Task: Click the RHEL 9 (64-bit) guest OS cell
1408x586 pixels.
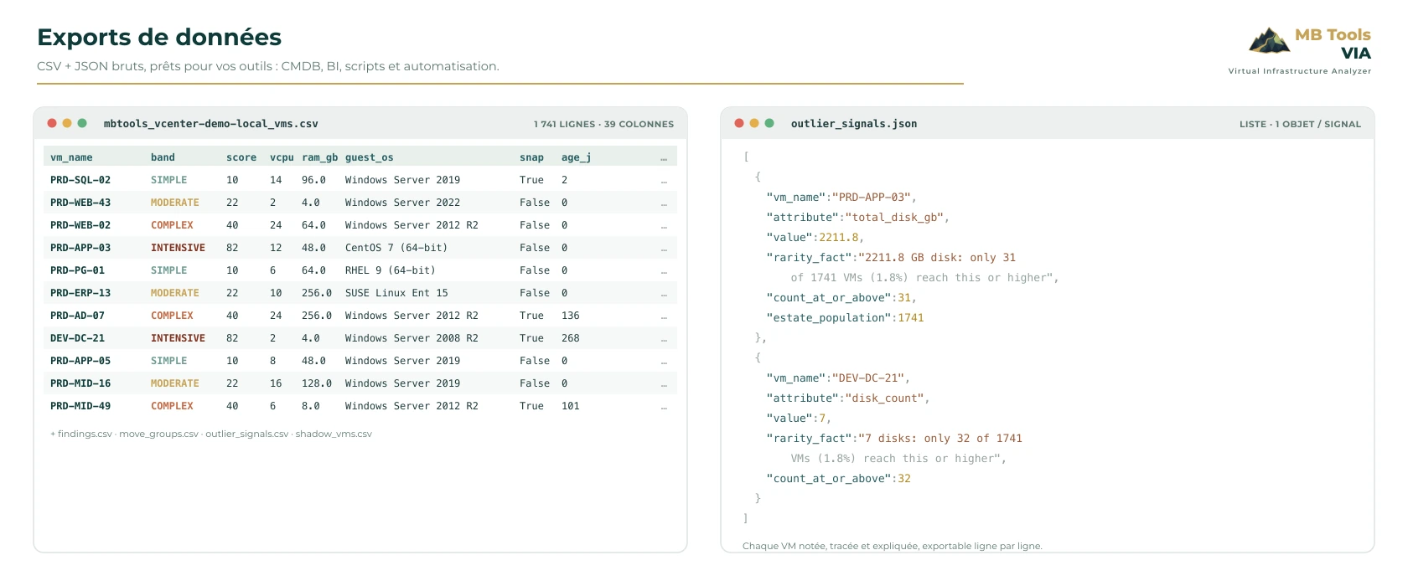Action: tap(391, 270)
